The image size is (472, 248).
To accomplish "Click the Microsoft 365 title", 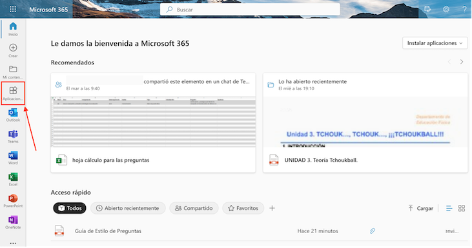I will [x=48, y=10].
